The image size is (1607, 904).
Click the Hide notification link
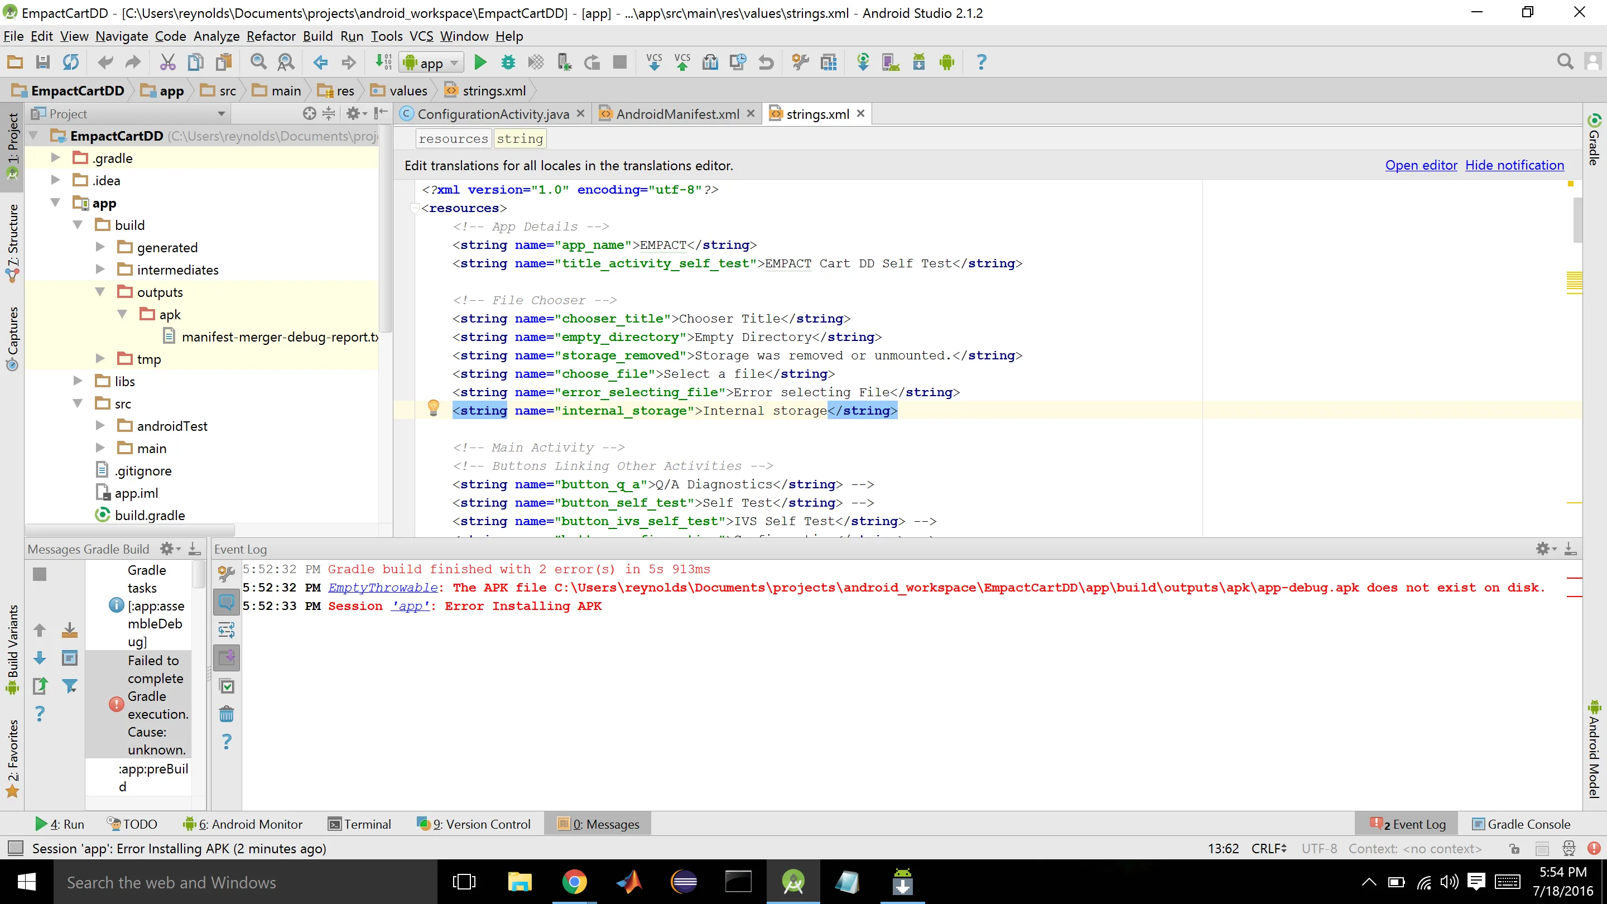click(x=1514, y=165)
